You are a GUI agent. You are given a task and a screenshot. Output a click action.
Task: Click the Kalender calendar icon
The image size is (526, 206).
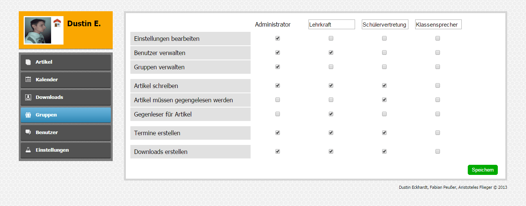point(28,79)
